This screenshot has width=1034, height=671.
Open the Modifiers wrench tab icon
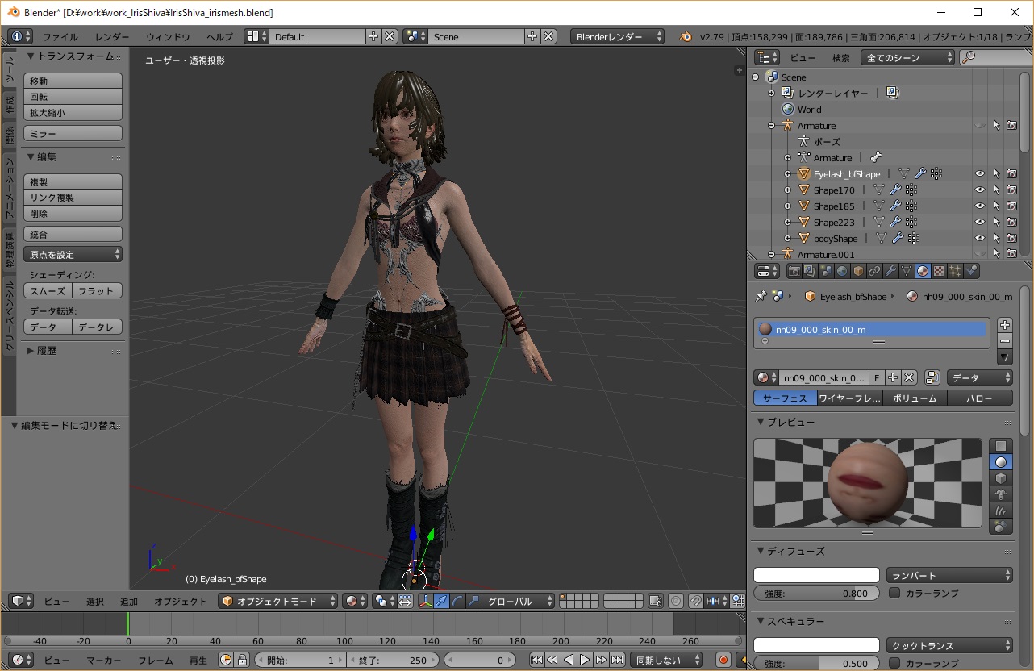(890, 271)
